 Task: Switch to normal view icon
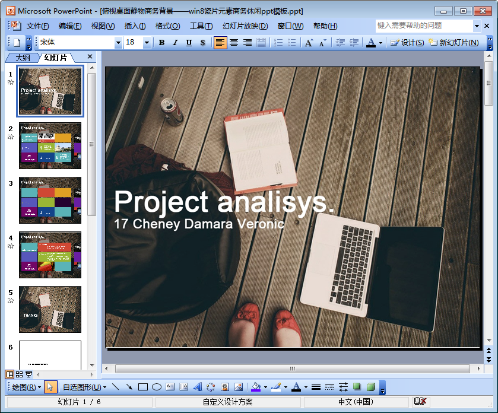coord(10,374)
